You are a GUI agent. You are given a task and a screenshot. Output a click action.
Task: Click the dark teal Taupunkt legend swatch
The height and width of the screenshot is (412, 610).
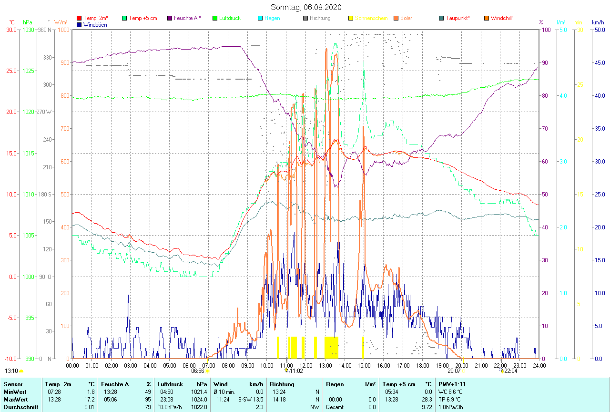[x=441, y=18]
